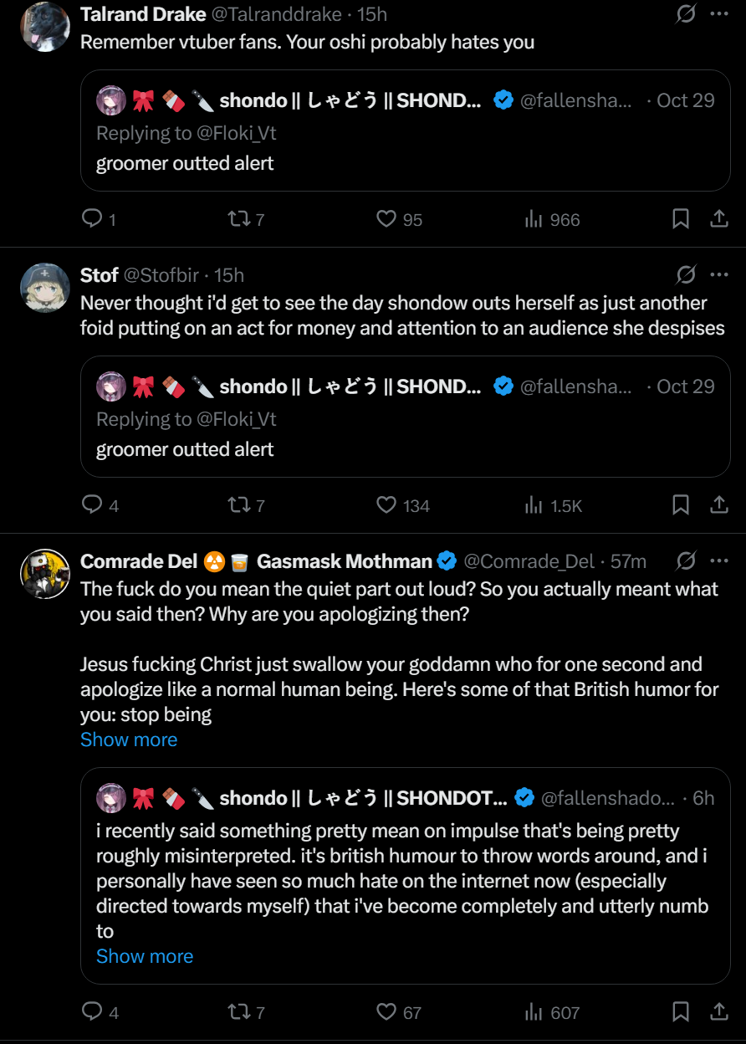Viewport: 746px width, 1044px height.
Task: Expand quoted shondo tweet with Show more
Action: pyautogui.click(x=145, y=956)
